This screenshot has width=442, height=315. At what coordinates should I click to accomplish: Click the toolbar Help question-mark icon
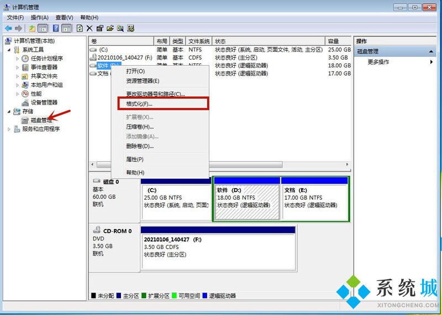pyautogui.click(x=56, y=28)
